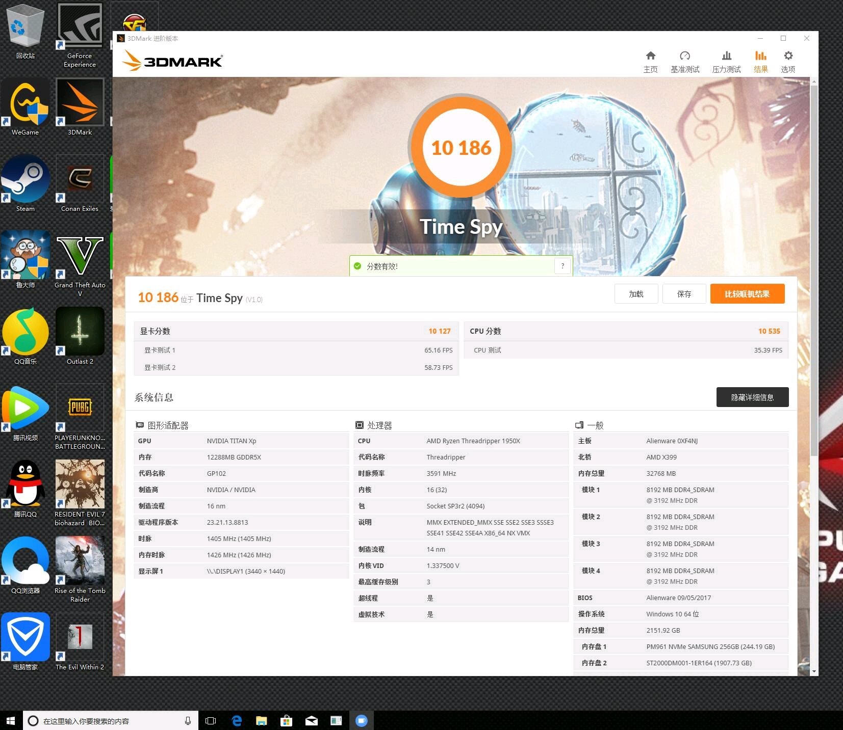The width and height of the screenshot is (843, 730).
Task: Click the taskbar microphone icon
Action: 188,720
